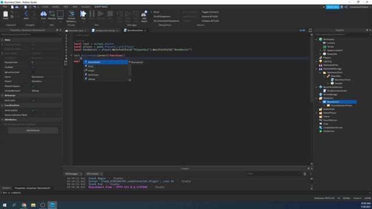Collapse the Behavior properties section

pyautogui.click(x=2, y=95)
